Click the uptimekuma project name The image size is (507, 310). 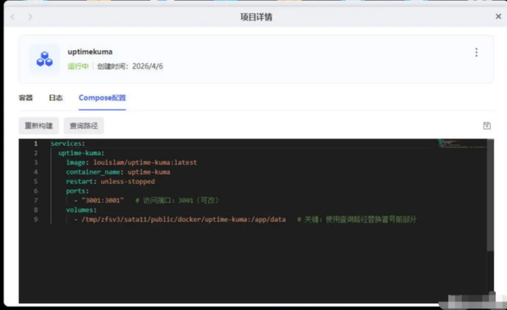(x=90, y=51)
